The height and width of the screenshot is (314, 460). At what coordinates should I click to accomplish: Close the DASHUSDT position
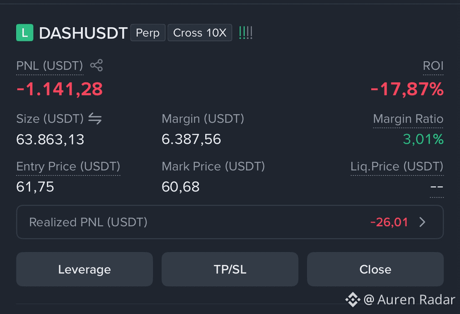point(375,269)
